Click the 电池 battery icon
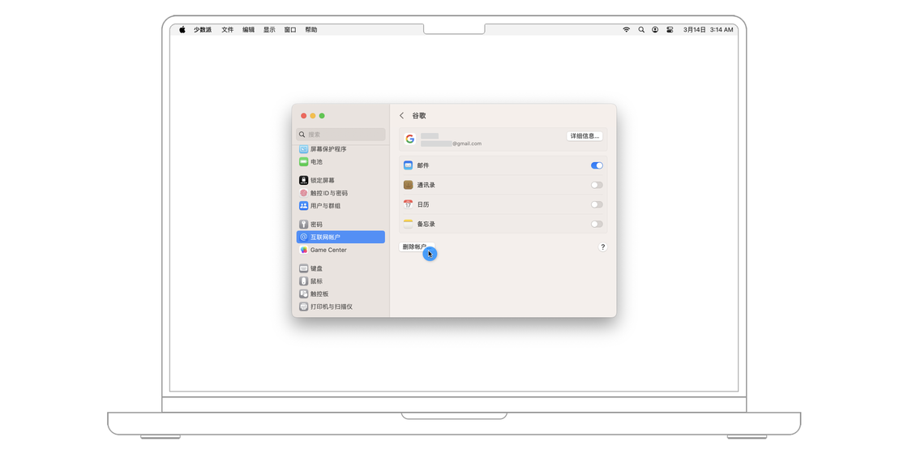The width and height of the screenshot is (908, 454). point(303,161)
